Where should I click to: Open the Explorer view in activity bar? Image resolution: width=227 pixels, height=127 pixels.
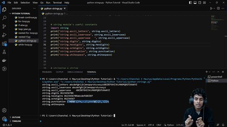(x=4, y=10)
